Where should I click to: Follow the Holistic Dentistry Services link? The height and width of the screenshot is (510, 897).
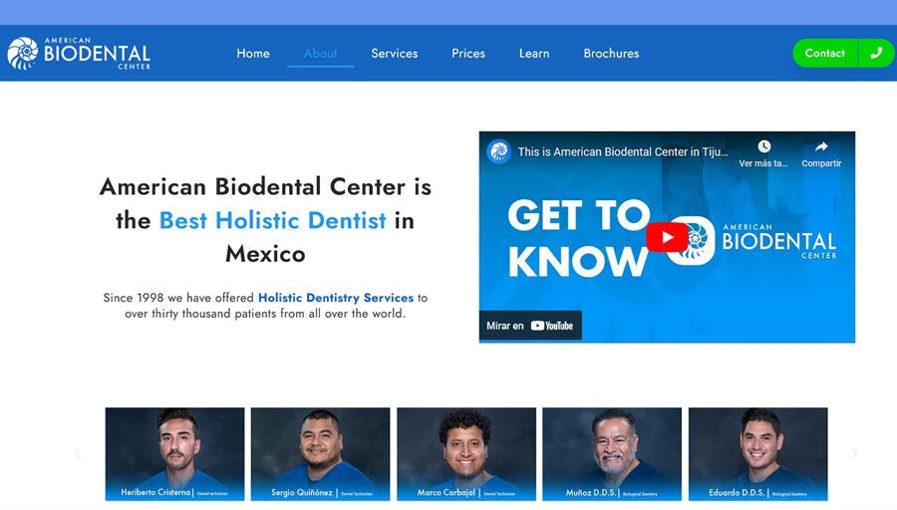[x=336, y=298]
